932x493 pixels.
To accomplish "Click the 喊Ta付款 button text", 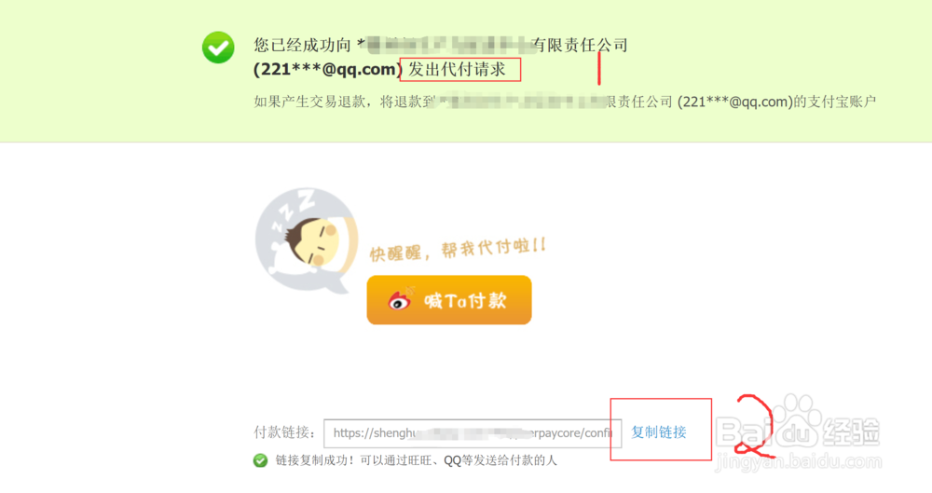I will click(x=465, y=300).
